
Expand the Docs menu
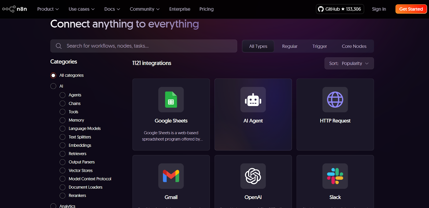pos(112,9)
